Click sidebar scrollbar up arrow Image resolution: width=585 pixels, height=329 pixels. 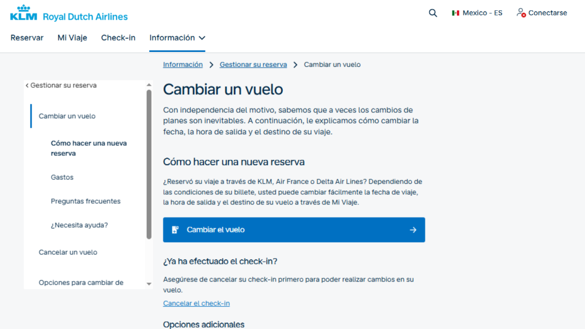click(x=149, y=85)
